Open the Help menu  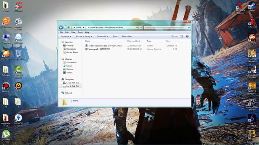pos(87,32)
